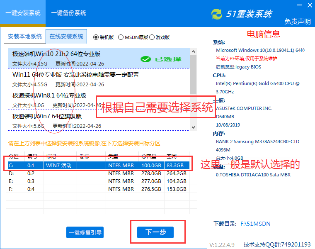Image resolution: width=315 pixels, height=249 pixels.
Task: Click the 0:TOSHIBA DT01ACA100 disk text
Action: coord(253,175)
